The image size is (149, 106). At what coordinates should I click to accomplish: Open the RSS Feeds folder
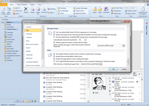tap(9, 49)
